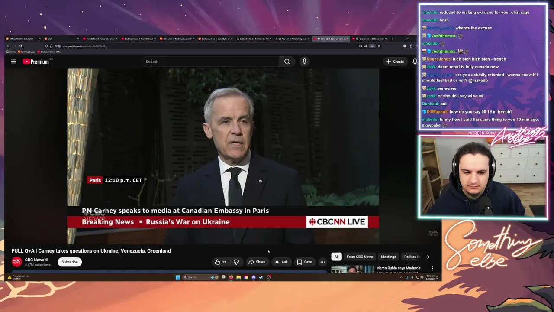Reload the page with browser refresh icon
Viewport: 554px width, 312px height.
point(20,46)
